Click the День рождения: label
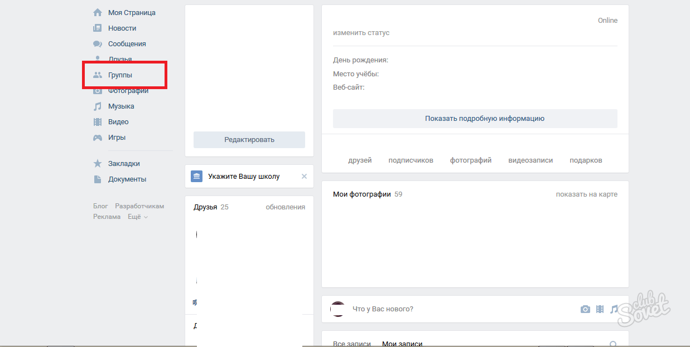This screenshot has height=347, width=690. (360, 60)
